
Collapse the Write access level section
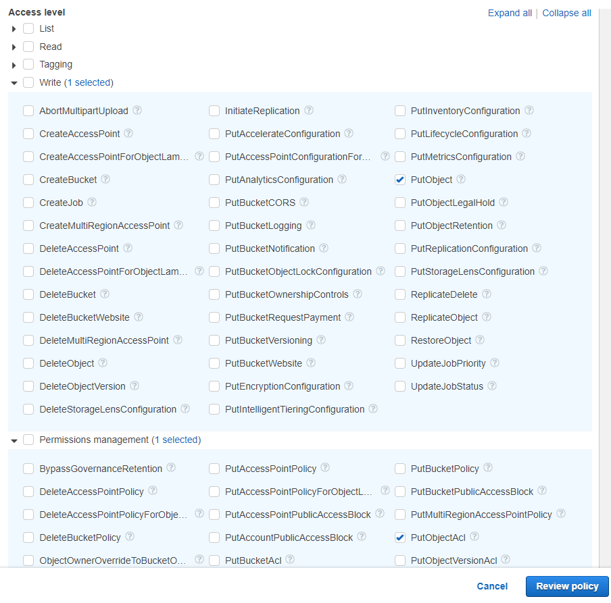14,83
